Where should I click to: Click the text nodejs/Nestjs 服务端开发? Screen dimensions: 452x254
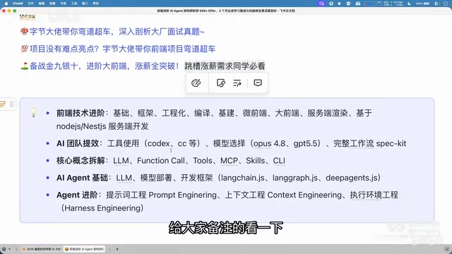102,126
